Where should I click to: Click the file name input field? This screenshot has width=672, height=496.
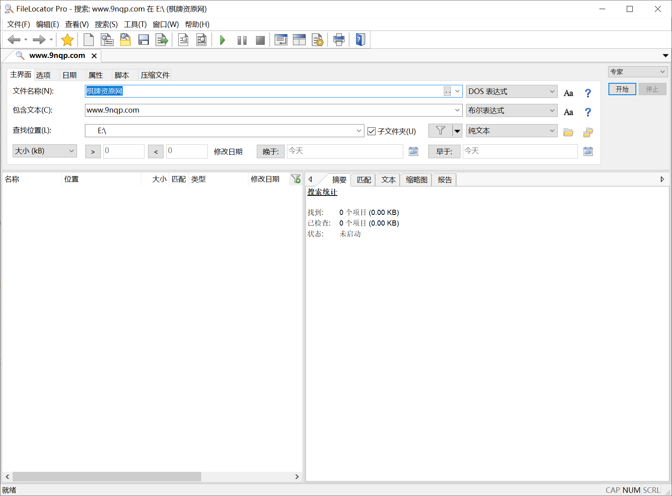(x=264, y=91)
